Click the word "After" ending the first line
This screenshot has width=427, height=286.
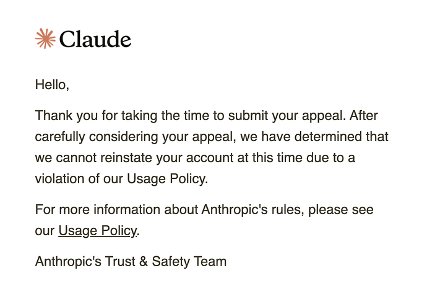(364, 116)
